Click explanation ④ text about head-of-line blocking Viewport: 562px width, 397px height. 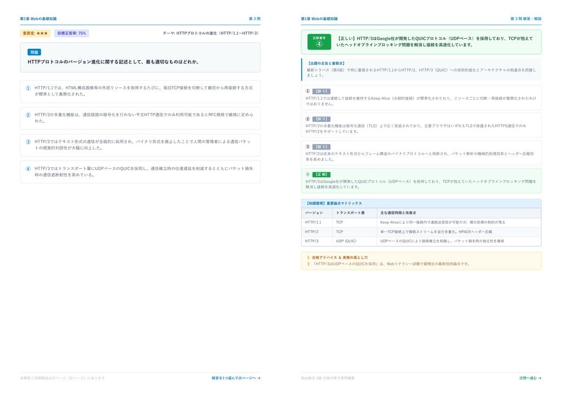(421, 184)
